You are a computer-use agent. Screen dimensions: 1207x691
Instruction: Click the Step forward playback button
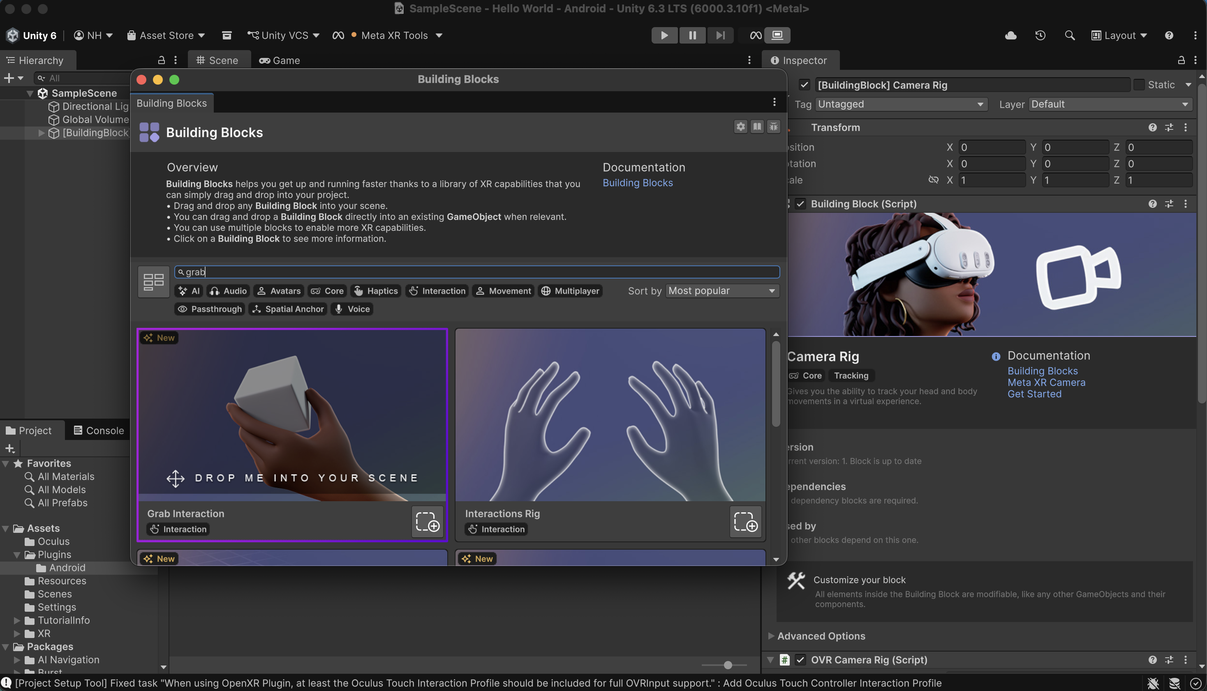720,35
